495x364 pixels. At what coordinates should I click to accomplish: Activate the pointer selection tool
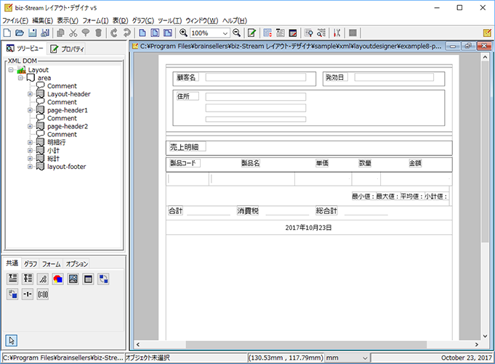tap(12, 340)
